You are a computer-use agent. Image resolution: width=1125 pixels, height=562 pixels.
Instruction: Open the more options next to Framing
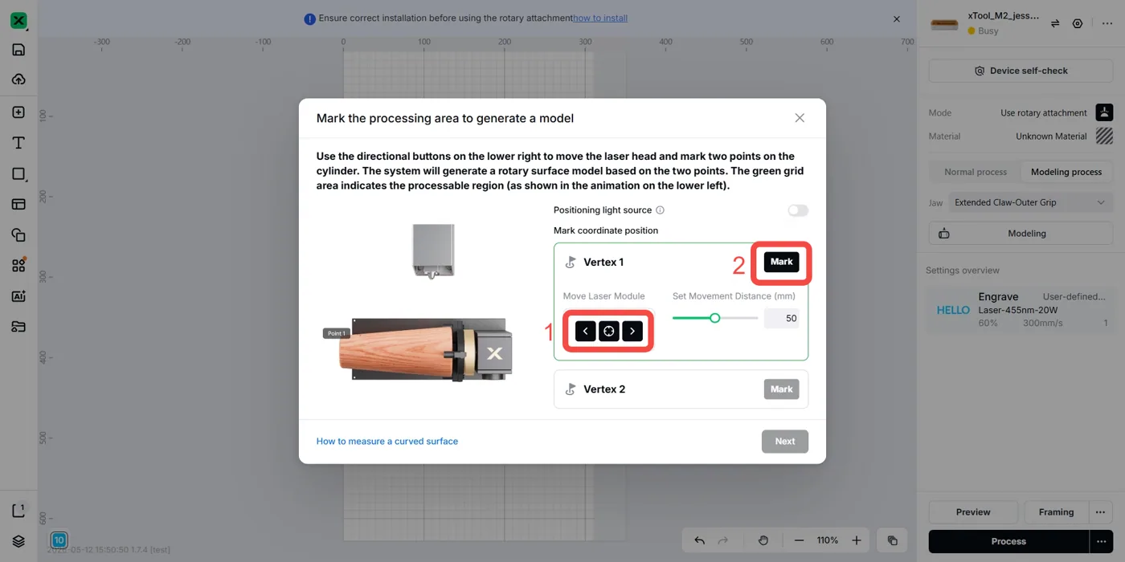point(1100,512)
